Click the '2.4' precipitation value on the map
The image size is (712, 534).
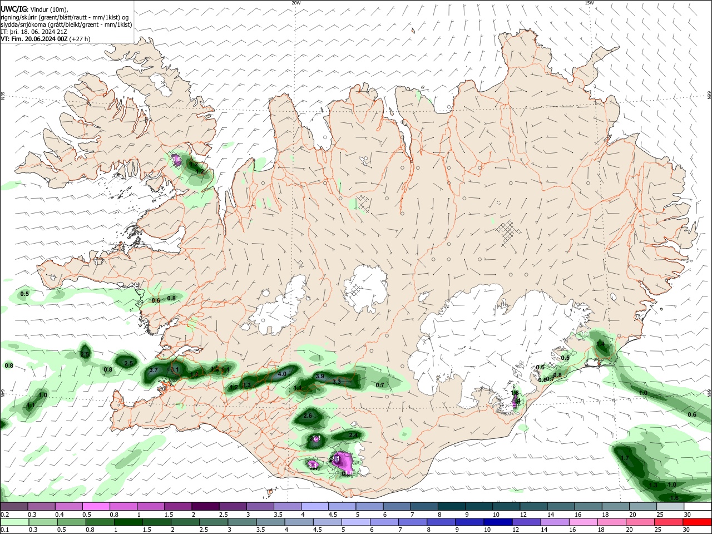[354, 435]
